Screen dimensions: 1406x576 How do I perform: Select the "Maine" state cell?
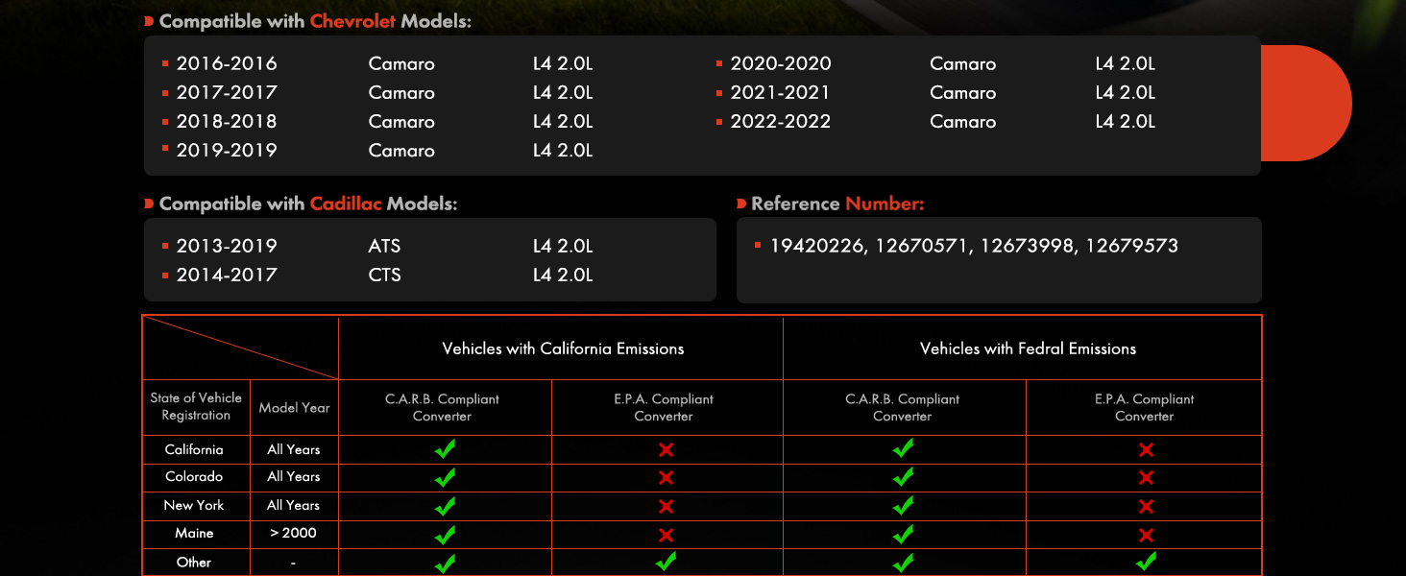click(x=194, y=533)
